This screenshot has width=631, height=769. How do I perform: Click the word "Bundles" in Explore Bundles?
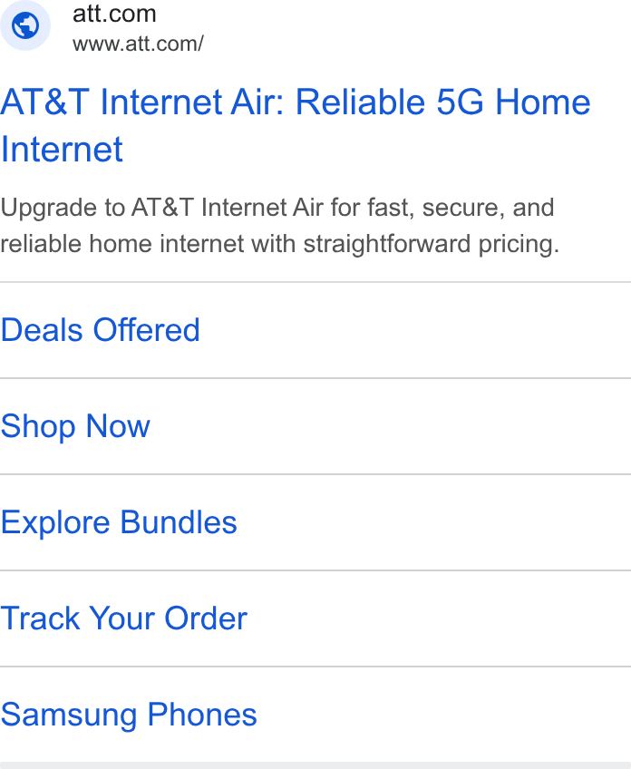(x=179, y=521)
